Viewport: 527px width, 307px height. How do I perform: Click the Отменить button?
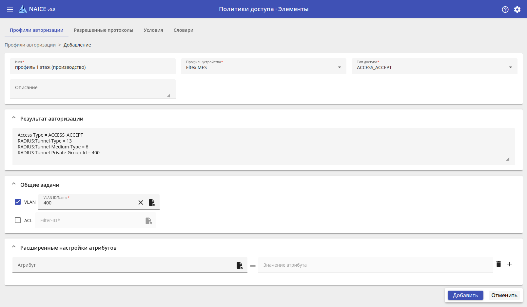504,295
